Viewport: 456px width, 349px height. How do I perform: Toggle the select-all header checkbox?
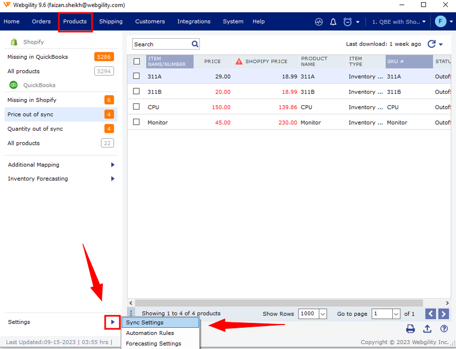pos(136,62)
